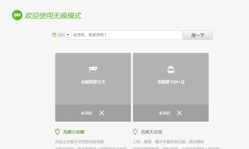Click the mask icon on 桌面快捷方式 card
The width and height of the screenshot is (249, 149).
tap(93, 69)
